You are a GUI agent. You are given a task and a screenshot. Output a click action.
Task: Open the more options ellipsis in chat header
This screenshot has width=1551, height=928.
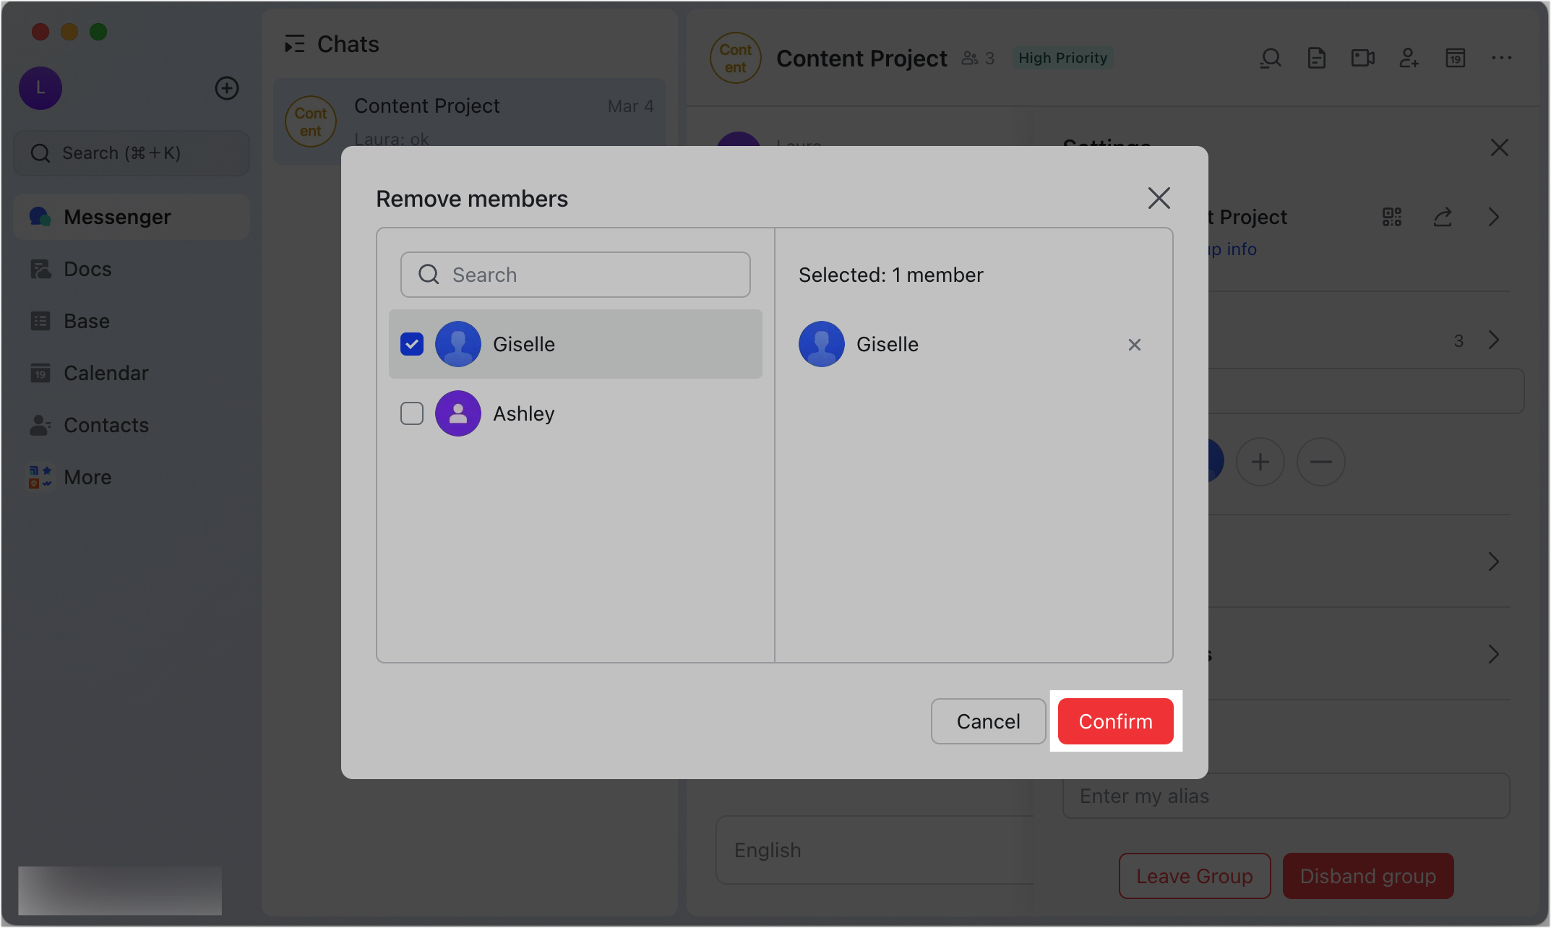1503,58
